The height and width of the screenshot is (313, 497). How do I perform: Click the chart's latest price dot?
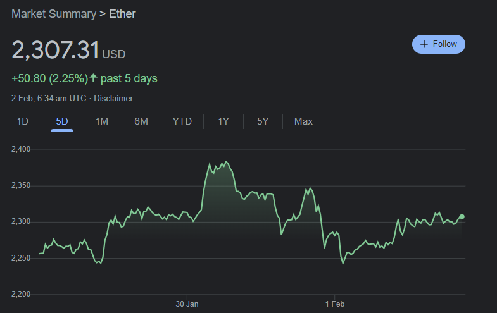[462, 217]
